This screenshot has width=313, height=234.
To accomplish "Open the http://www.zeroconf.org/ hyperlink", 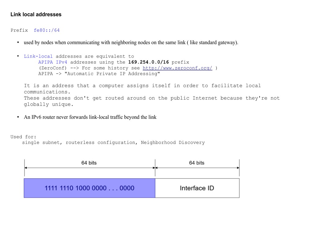I will click(177, 68).
